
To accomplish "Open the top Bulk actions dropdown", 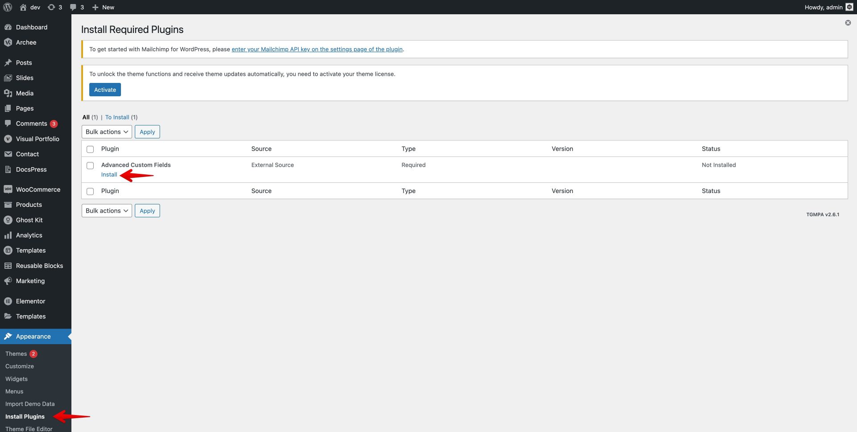I will pos(106,132).
